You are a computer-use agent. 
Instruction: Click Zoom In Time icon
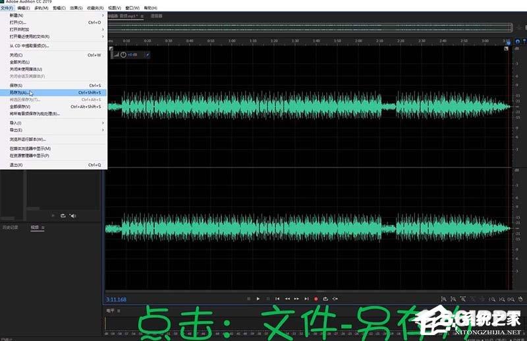463,299
